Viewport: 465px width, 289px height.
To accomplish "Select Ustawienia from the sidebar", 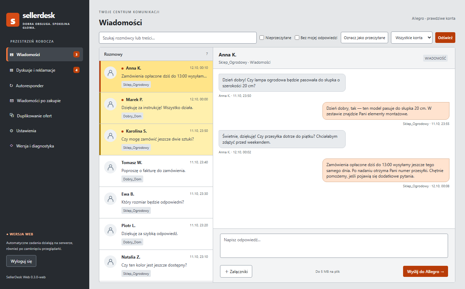I will coord(45,131).
